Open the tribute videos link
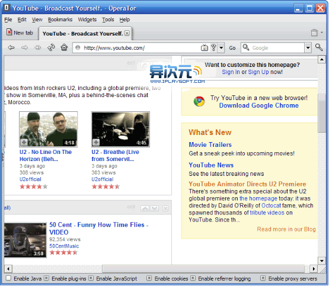Image resolution: width=329 pixels, height=286 pixels. tap(267, 213)
